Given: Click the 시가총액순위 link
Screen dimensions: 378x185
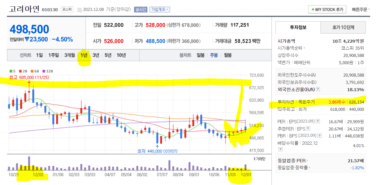Looking at the screenshot, I should pyautogui.click(x=290, y=48).
